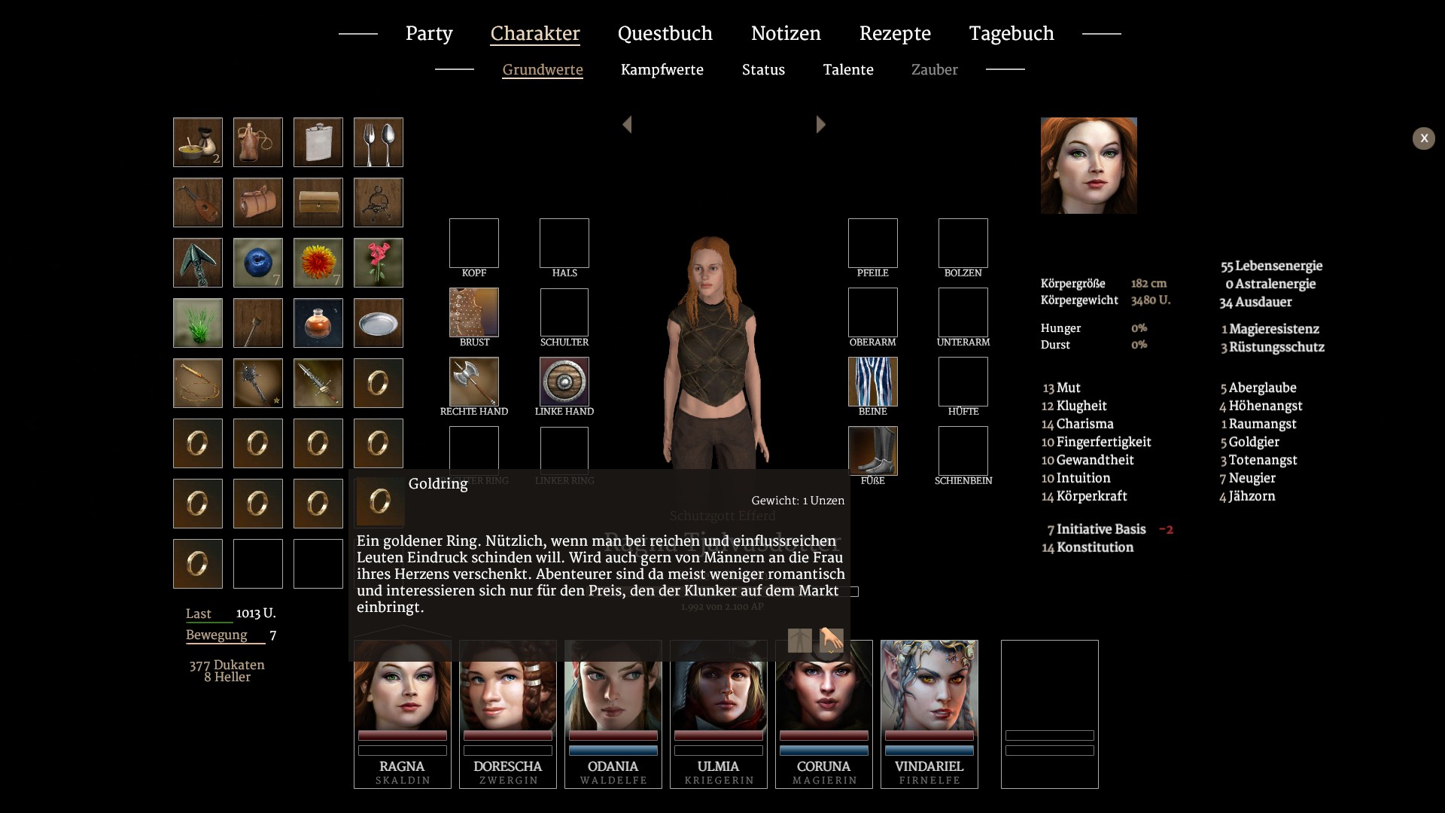Open the Notizen tab
Screen dimensions: 1445x813
tap(786, 34)
